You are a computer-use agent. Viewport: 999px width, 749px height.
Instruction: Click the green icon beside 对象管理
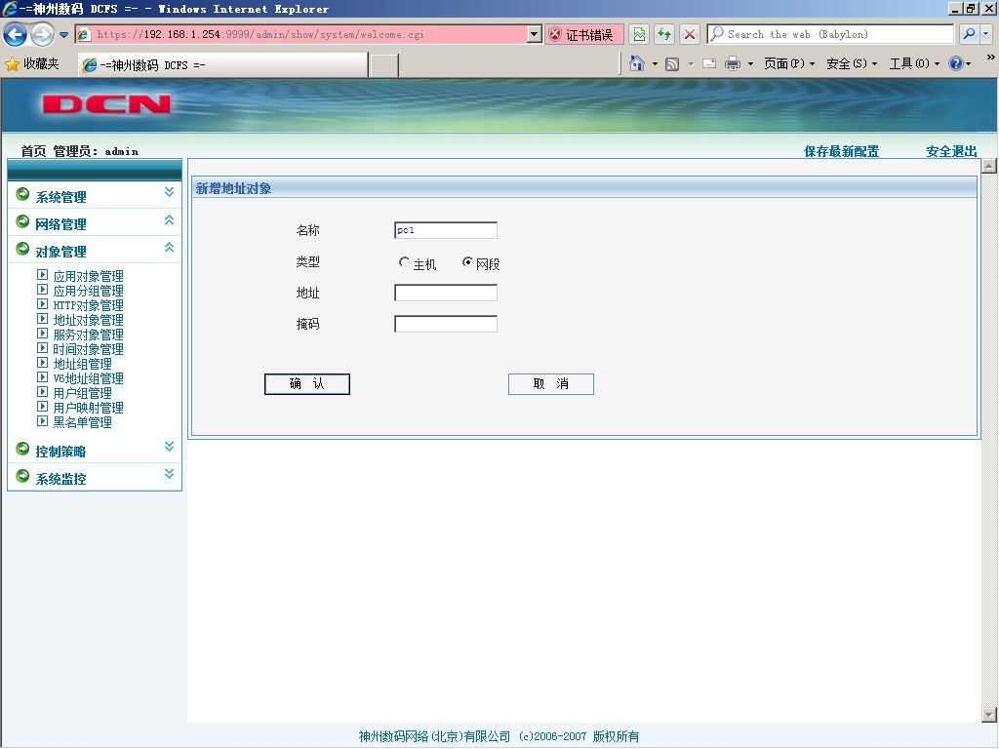[x=22, y=249]
